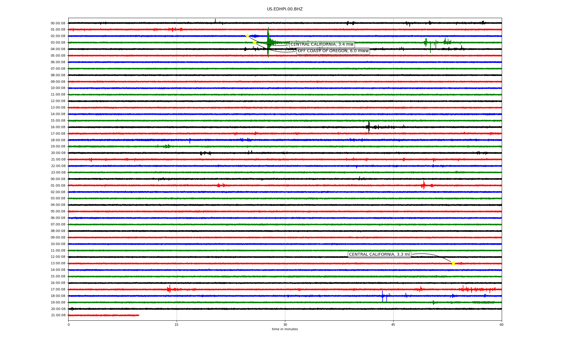This screenshot has width=570, height=356.
Task: Click the 15 tick on the time axis
Action: pyautogui.click(x=177, y=325)
